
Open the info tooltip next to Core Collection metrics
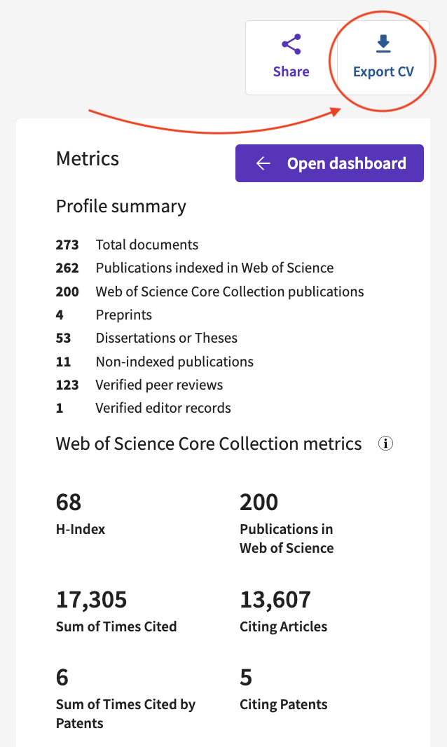tap(385, 443)
